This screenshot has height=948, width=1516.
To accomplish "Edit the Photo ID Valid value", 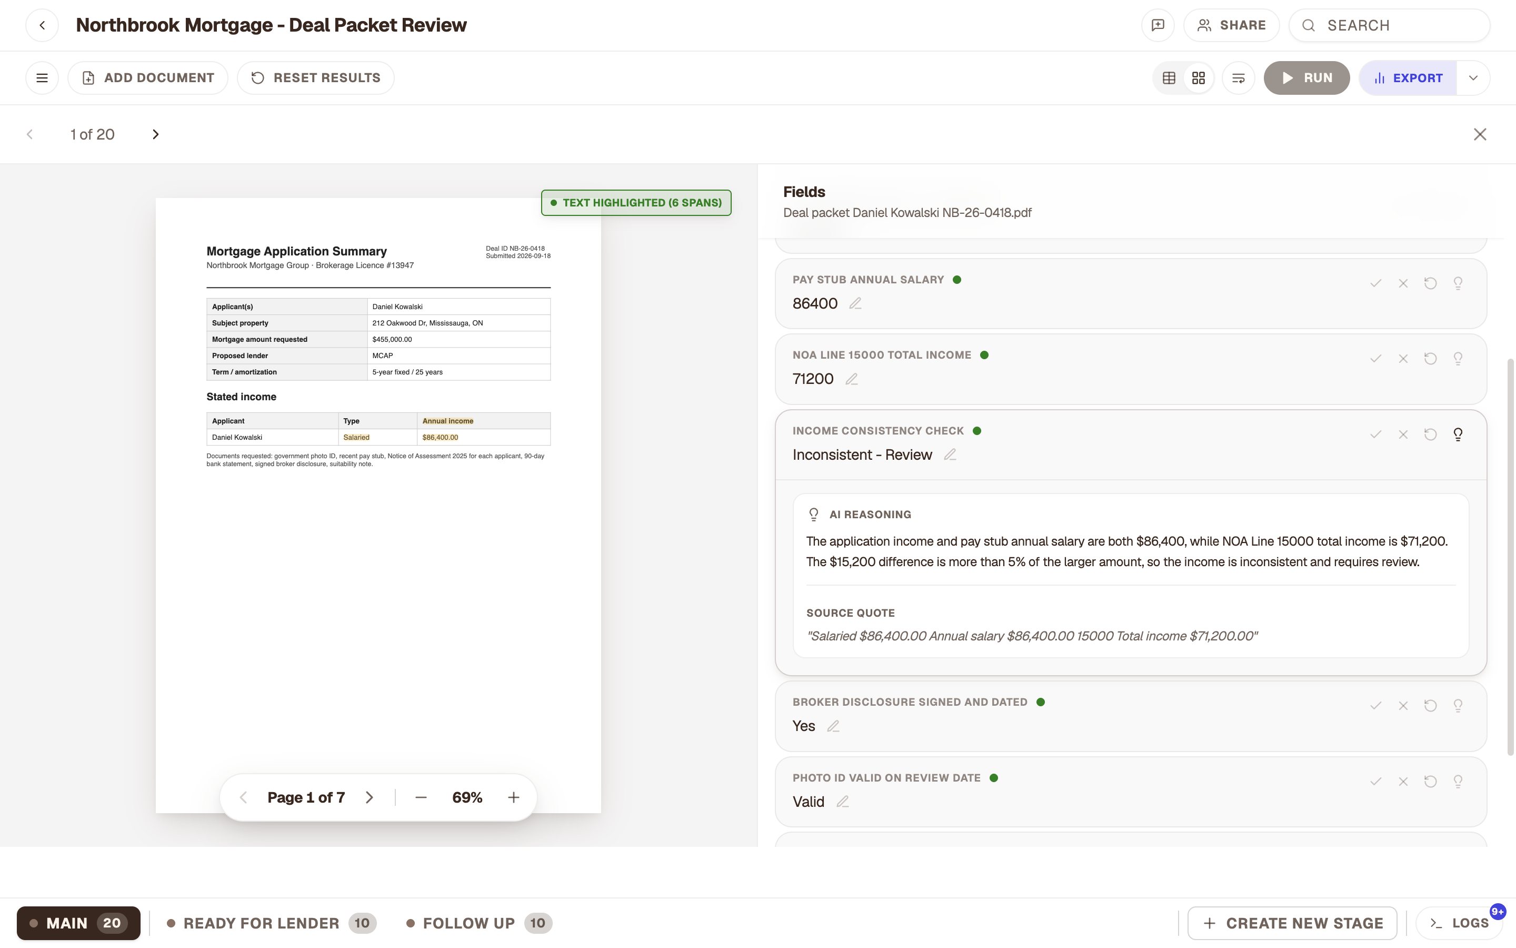I will (x=843, y=801).
